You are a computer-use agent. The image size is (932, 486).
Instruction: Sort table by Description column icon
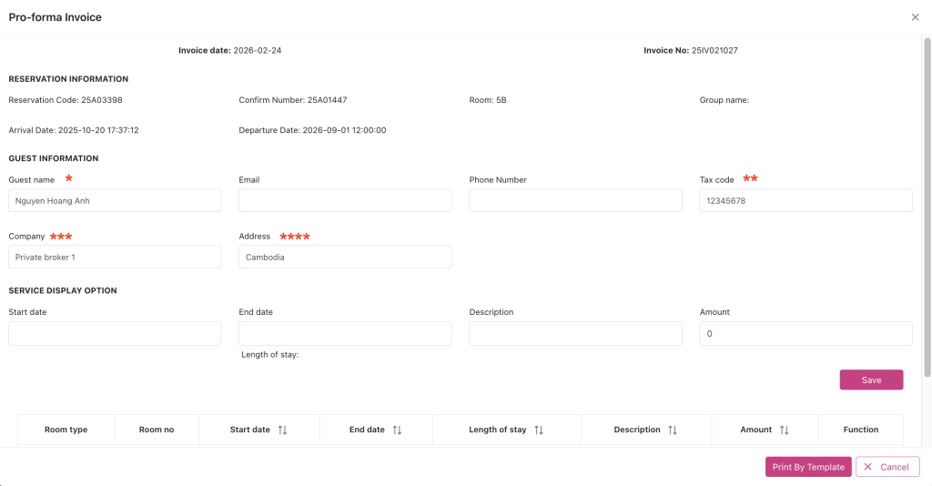(673, 430)
